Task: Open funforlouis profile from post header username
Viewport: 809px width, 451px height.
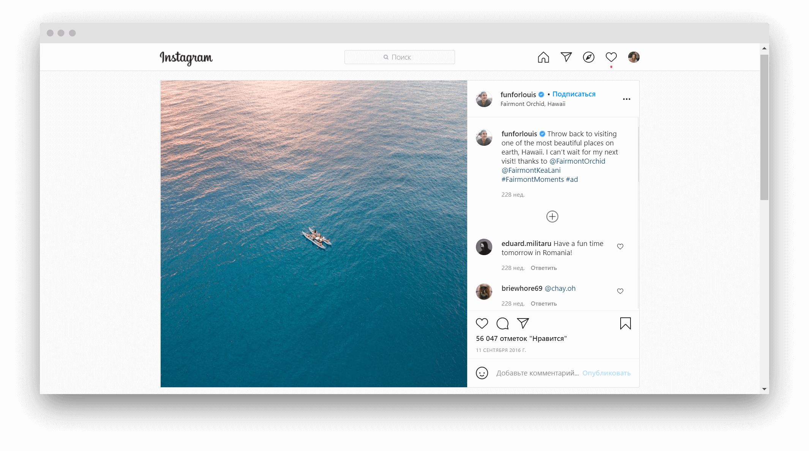Action: point(518,95)
